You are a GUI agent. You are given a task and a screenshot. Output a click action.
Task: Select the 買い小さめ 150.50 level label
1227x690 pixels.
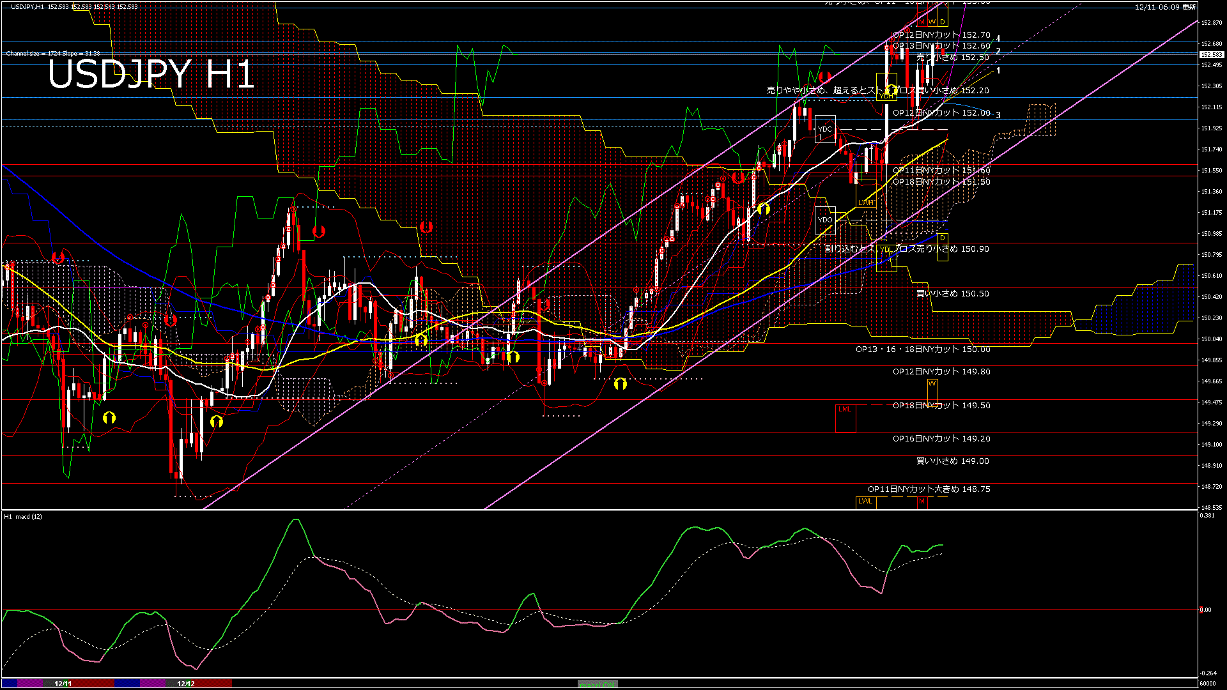point(952,294)
